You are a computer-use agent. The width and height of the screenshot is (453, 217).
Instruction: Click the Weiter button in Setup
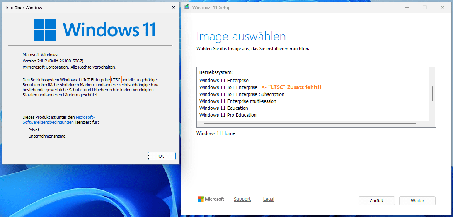(417, 200)
